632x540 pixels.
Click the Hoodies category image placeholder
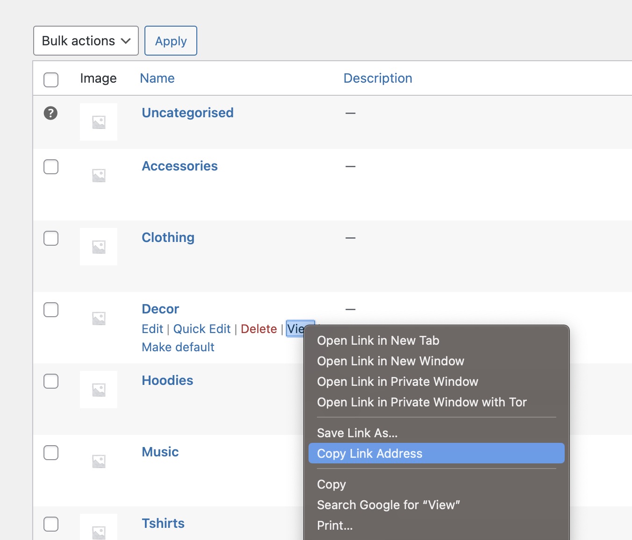click(99, 390)
